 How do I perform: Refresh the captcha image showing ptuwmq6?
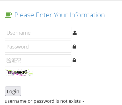(x=19, y=73)
